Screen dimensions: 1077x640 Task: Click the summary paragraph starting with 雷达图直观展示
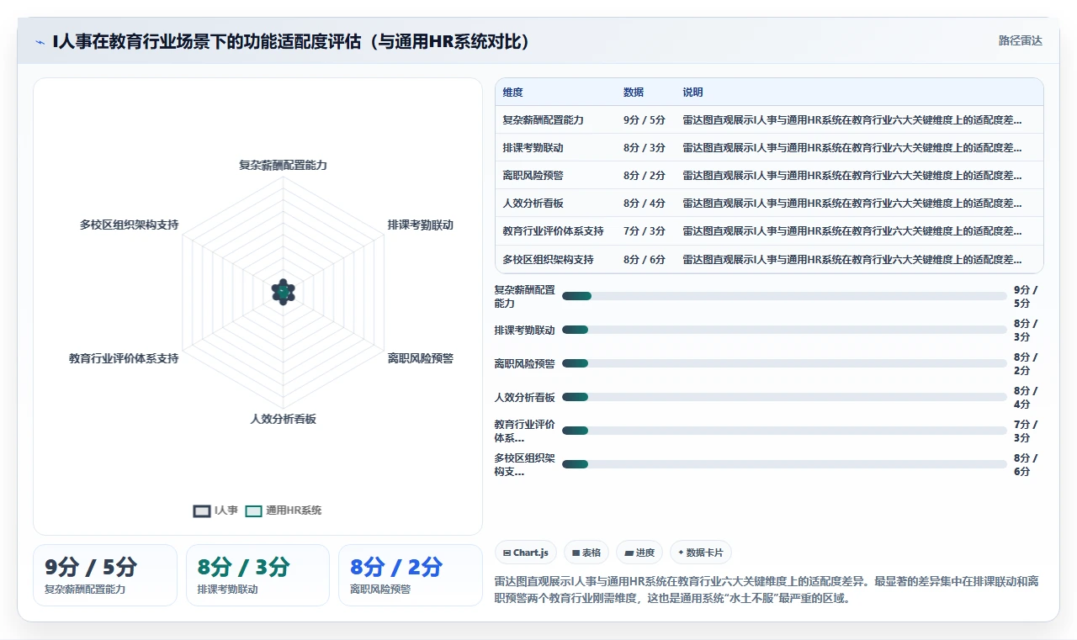(x=767, y=590)
